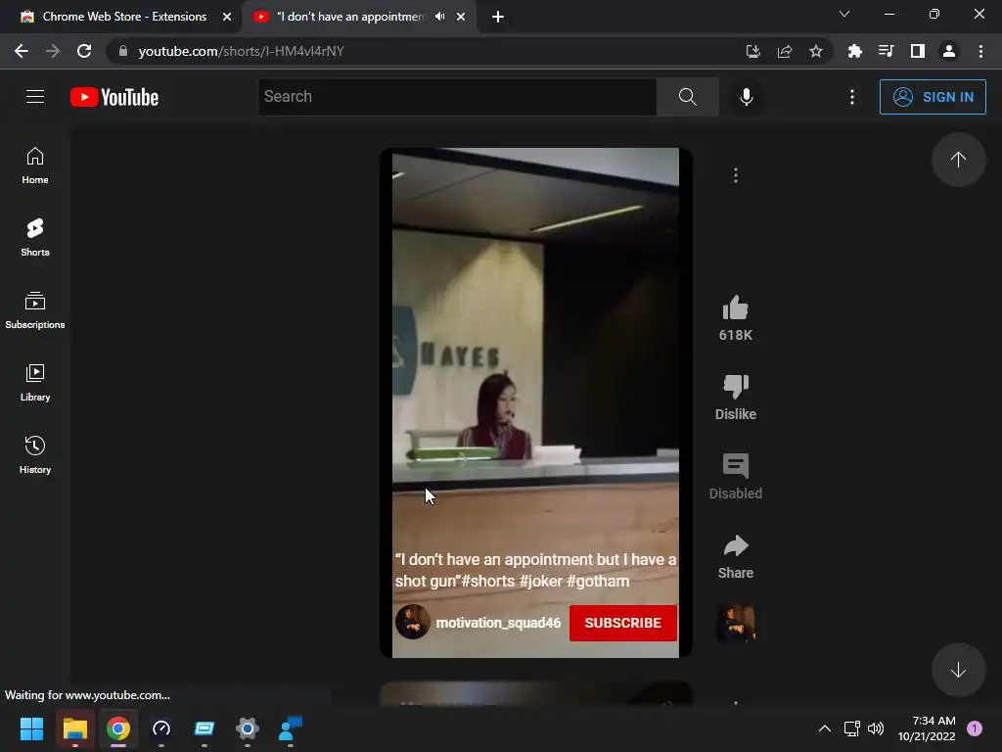Image resolution: width=1002 pixels, height=752 pixels.
Task: Open the clock showing 7:34 AM
Action: (927, 728)
